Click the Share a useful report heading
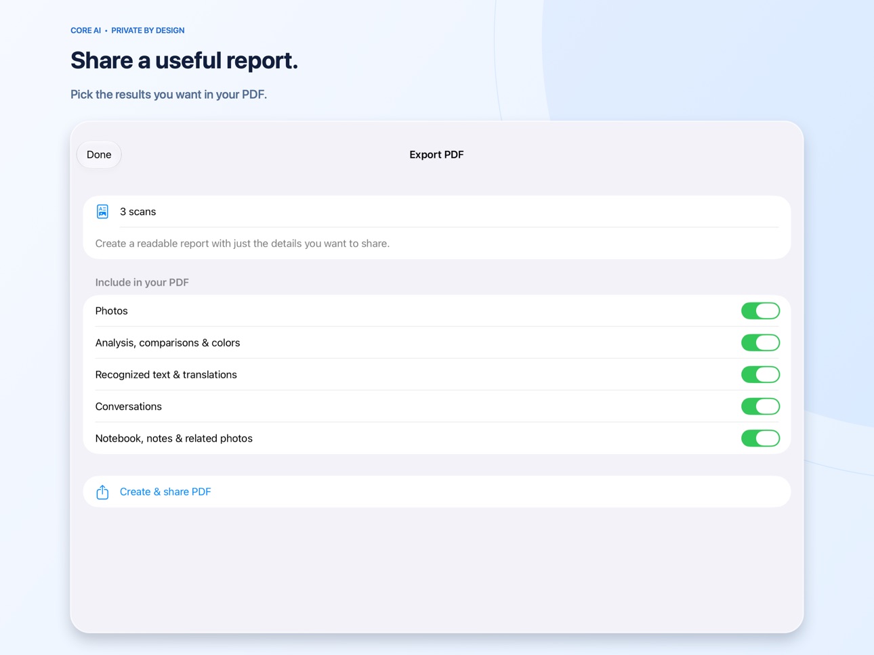This screenshot has width=874, height=655. [184, 60]
